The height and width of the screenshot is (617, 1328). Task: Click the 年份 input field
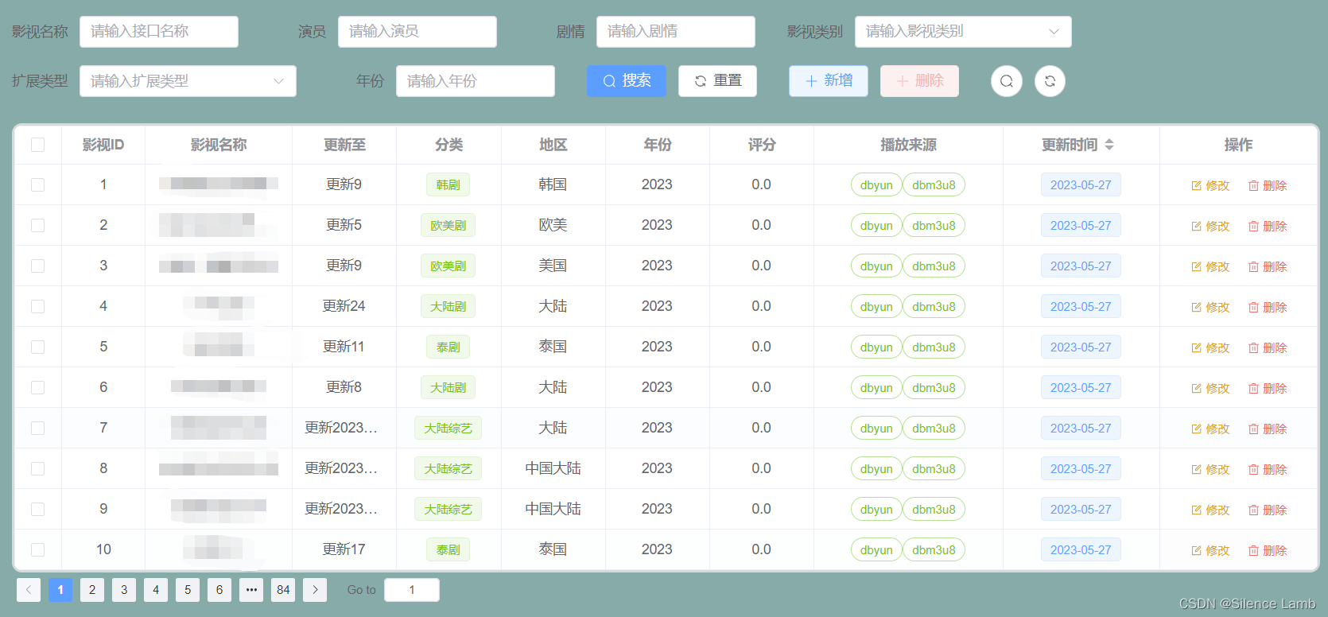pos(476,81)
